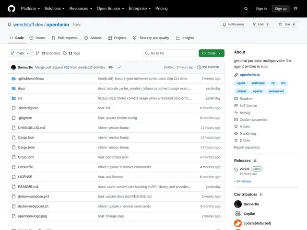Click the fork icon beside 2 forks
The image size is (307, 230).
click(236, 140)
